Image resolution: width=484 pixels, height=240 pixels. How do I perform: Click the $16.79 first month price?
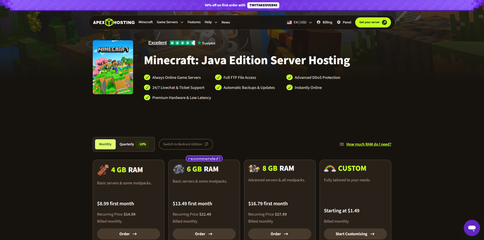coord(268,204)
